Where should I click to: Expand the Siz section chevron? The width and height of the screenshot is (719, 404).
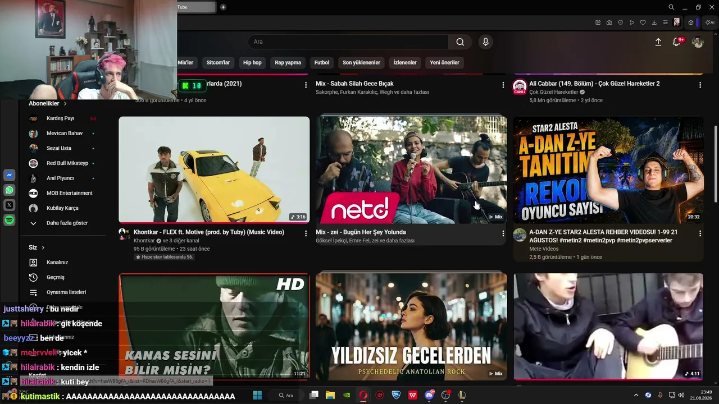click(x=43, y=247)
